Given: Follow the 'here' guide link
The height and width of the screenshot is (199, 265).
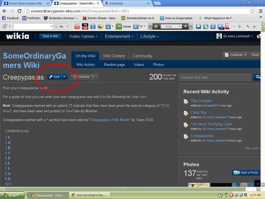Looking at the screenshot, I should pyautogui.click(x=143, y=97).
